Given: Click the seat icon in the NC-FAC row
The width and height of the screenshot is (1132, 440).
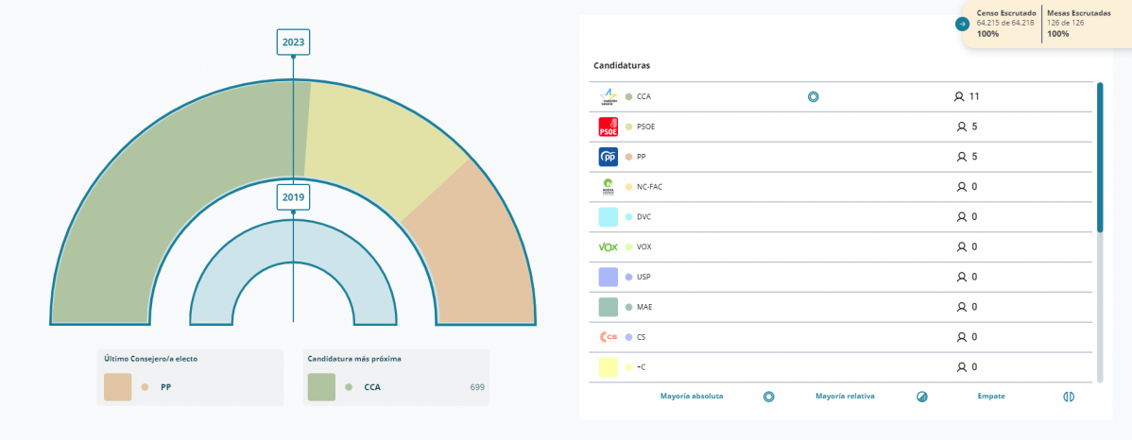Looking at the screenshot, I should (x=961, y=187).
